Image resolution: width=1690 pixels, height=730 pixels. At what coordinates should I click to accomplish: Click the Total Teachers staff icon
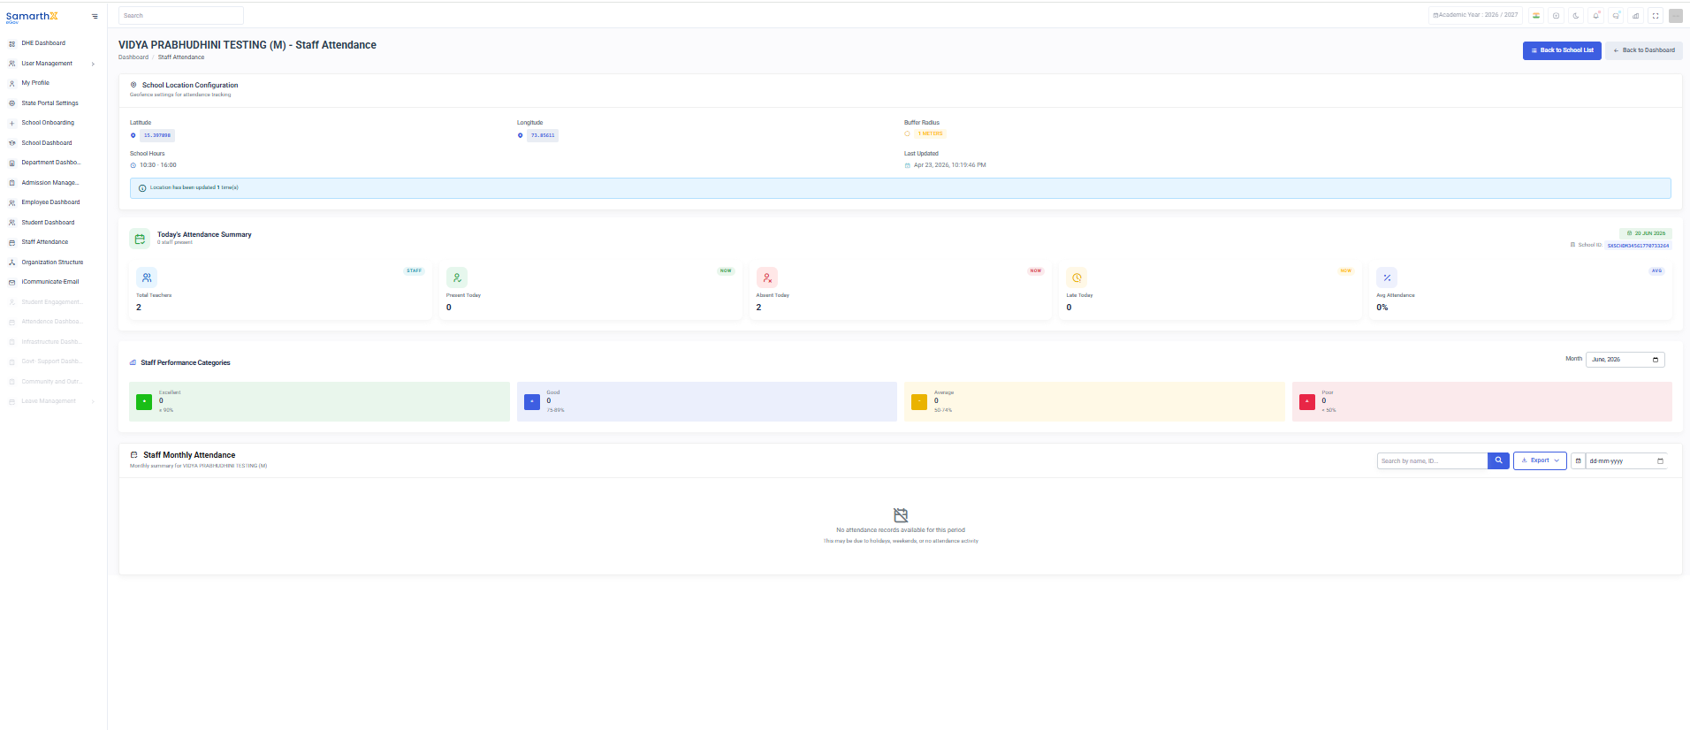[147, 278]
